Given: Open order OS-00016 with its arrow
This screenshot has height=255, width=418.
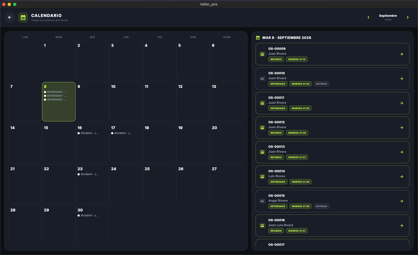Looking at the screenshot, I should (402, 226).
